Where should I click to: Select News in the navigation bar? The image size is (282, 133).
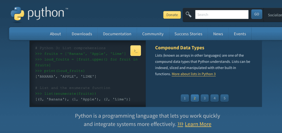(x=218, y=34)
